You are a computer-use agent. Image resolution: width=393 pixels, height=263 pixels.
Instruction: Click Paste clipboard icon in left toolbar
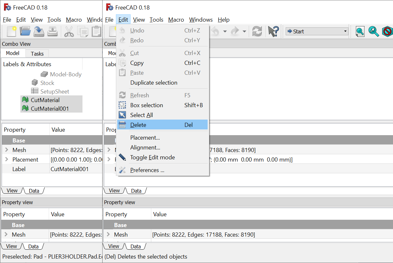click(96, 31)
